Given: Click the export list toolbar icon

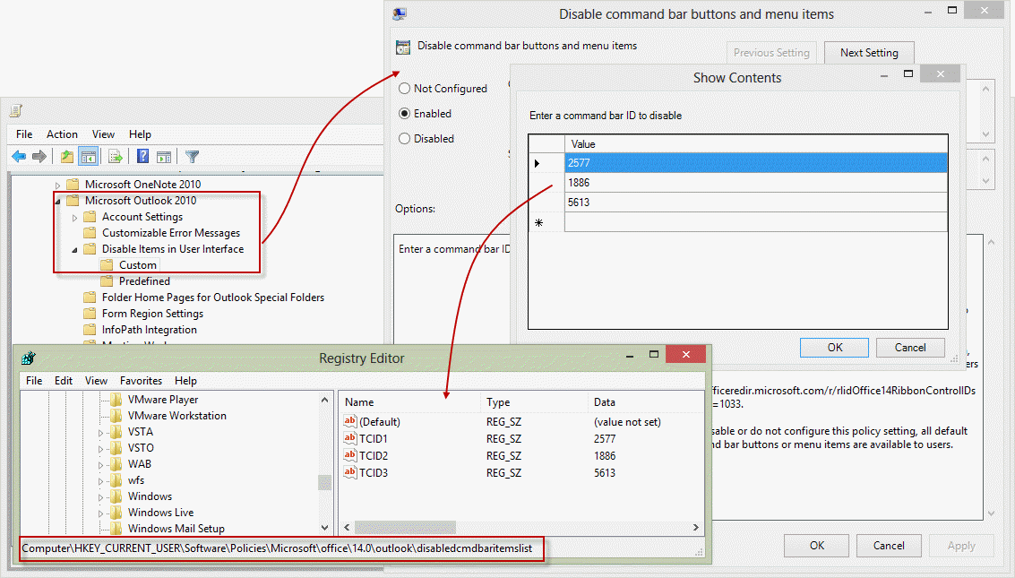Looking at the screenshot, I should [x=116, y=156].
